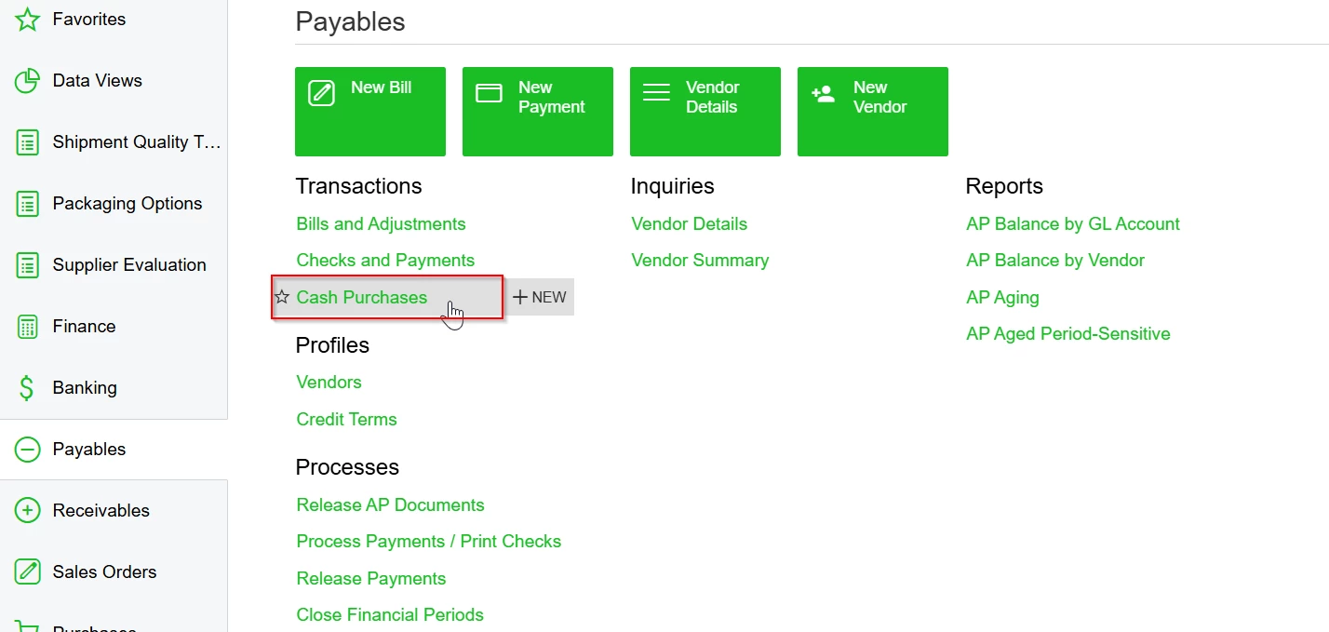The width and height of the screenshot is (1329, 632).
Task: Open Bills and Adjustments link
Action: [381, 224]
